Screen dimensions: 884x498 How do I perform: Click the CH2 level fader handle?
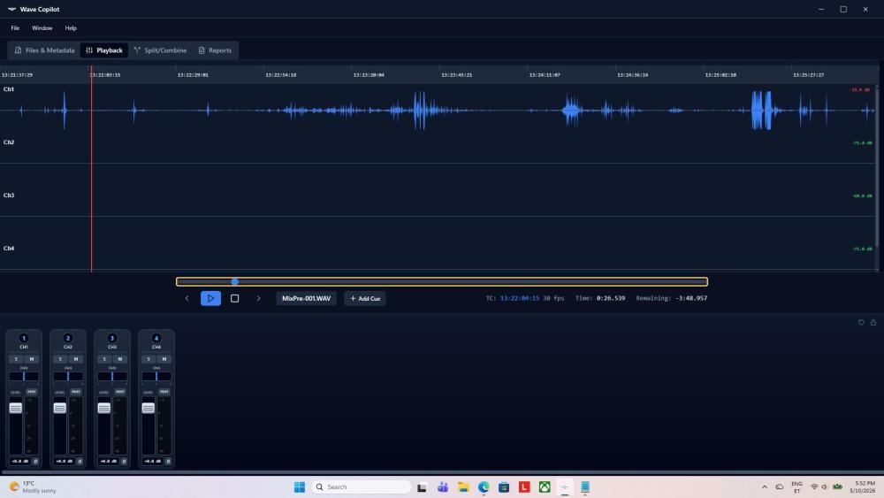(60, 408)
